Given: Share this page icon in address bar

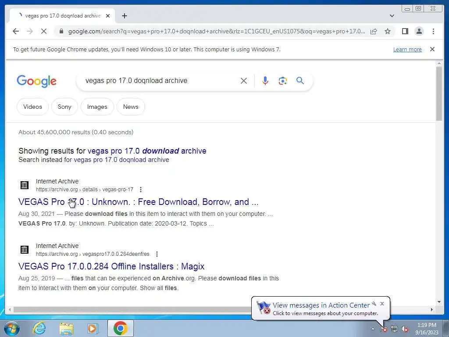Looking at the screenshot, I should (x=374, y=31).
